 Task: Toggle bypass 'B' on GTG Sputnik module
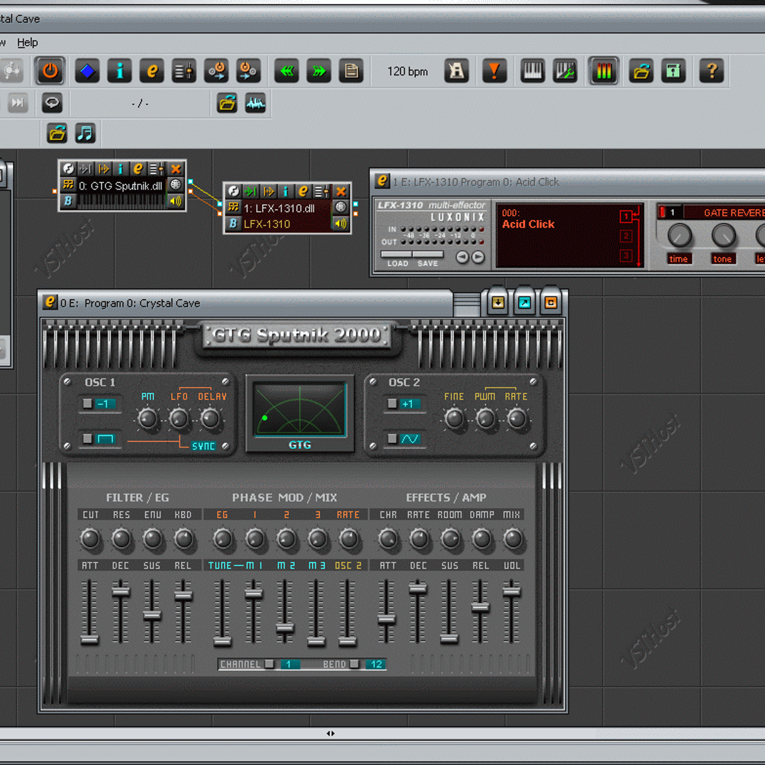[68, 201]
